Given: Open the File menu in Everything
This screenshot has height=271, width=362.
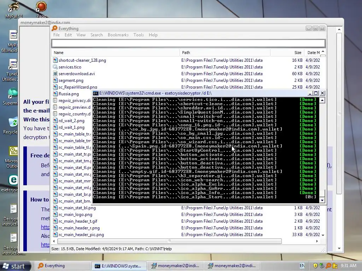Looking at the screenshot, I should 56,35.
